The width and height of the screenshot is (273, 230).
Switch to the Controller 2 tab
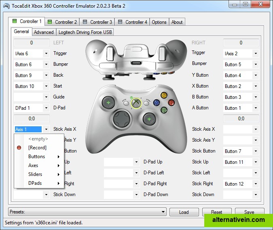click(62, 22)
